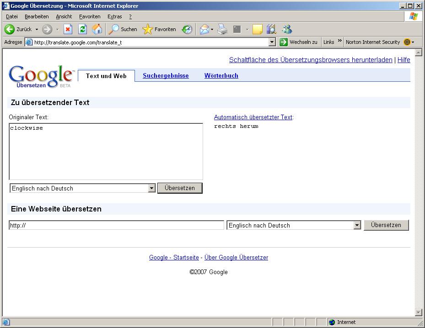Expand the Links toolbar chevron
Viewport: 425px width, 328px height.
[339, 41]
